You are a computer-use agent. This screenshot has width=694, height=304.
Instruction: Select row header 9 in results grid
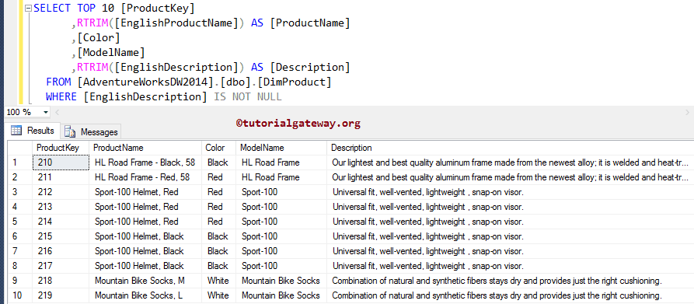point(20,281)
